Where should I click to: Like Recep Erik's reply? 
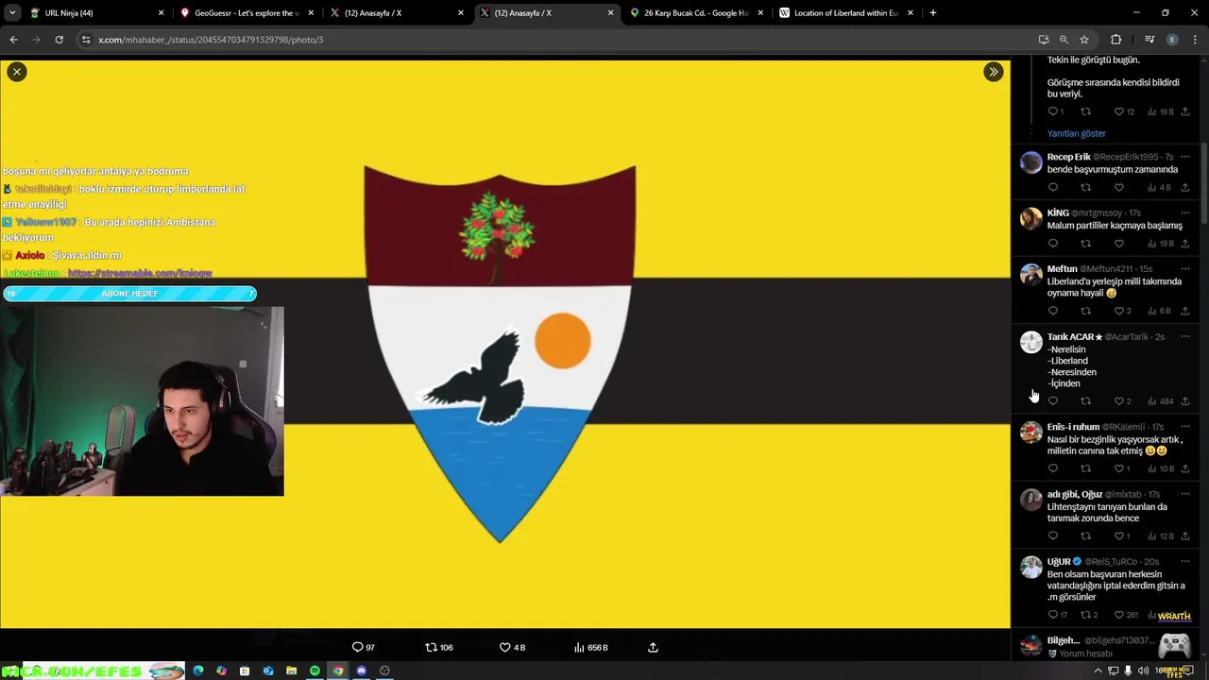[1119, 187]
